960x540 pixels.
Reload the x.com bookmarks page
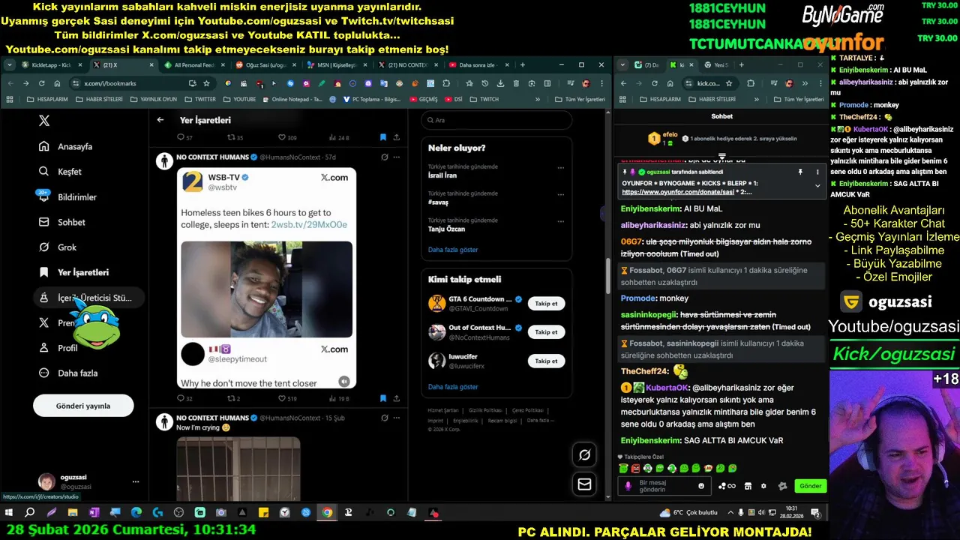point(41,83)
